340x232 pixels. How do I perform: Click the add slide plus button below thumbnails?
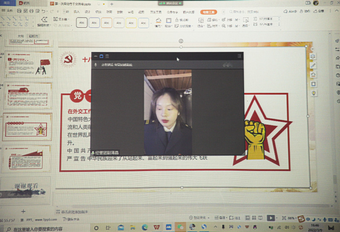[x=23, y=211]
